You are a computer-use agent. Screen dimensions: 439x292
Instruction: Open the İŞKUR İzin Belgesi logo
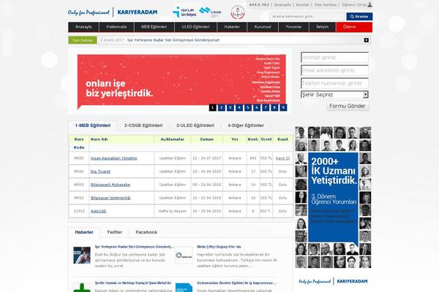(184, 12)
